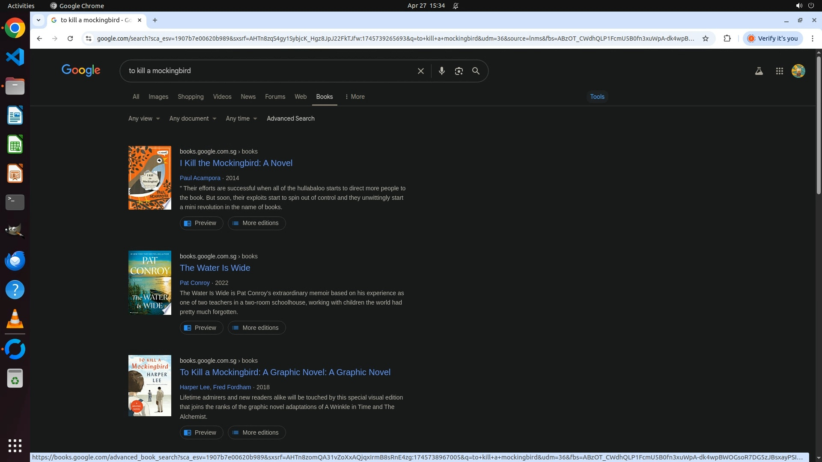Click the voice search microphone icon

[x=441, y=71]
